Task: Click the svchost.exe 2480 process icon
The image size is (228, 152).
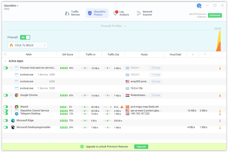Action: coord(16,75)
